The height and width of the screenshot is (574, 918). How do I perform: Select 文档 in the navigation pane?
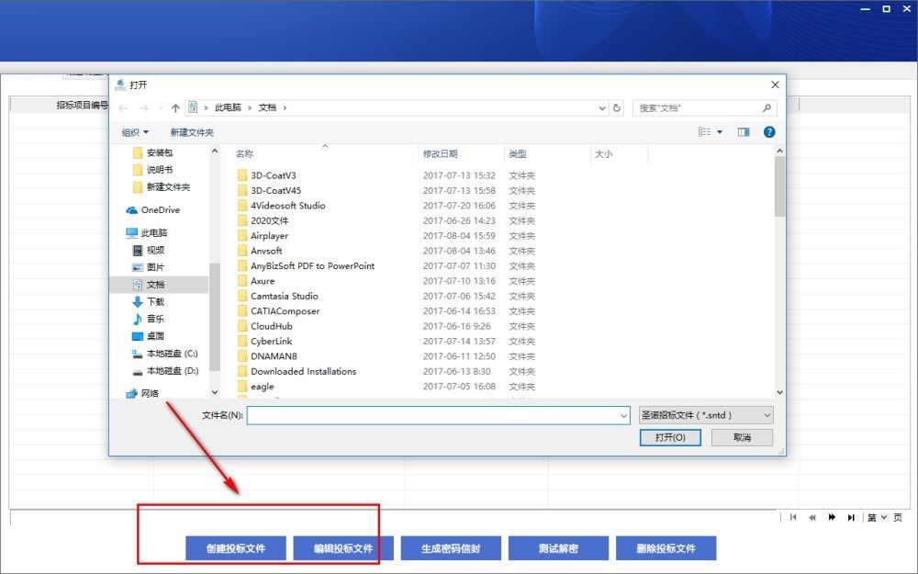159,285
